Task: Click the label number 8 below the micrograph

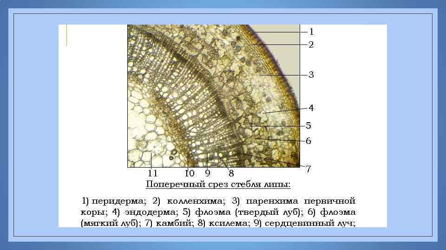Action: tap(231, 173)
